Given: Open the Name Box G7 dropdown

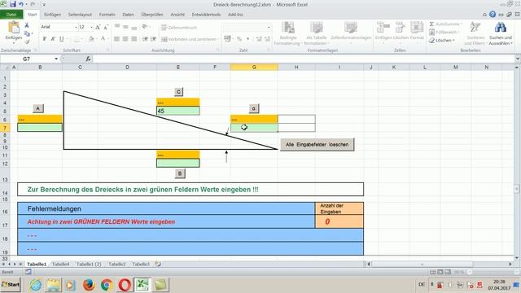Looking at the screenshot, I should [x=56, y=59].
